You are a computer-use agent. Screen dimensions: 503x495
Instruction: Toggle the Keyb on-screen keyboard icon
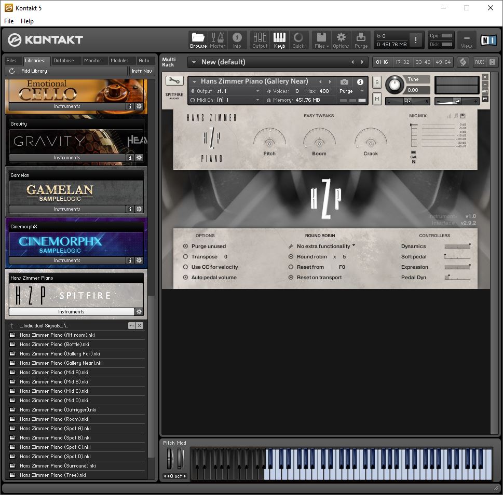click(x=279, y=40)
